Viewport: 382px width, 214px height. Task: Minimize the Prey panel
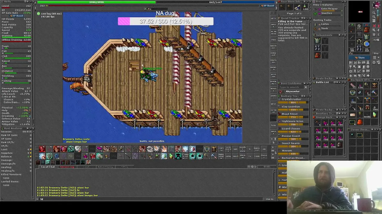tap(343, 1)
